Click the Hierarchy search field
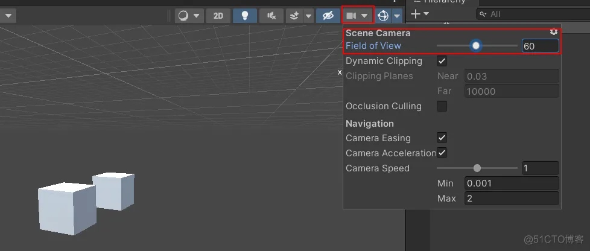Image resolution: width=590 pixels, height=251 pixels. tap(533, 14)
